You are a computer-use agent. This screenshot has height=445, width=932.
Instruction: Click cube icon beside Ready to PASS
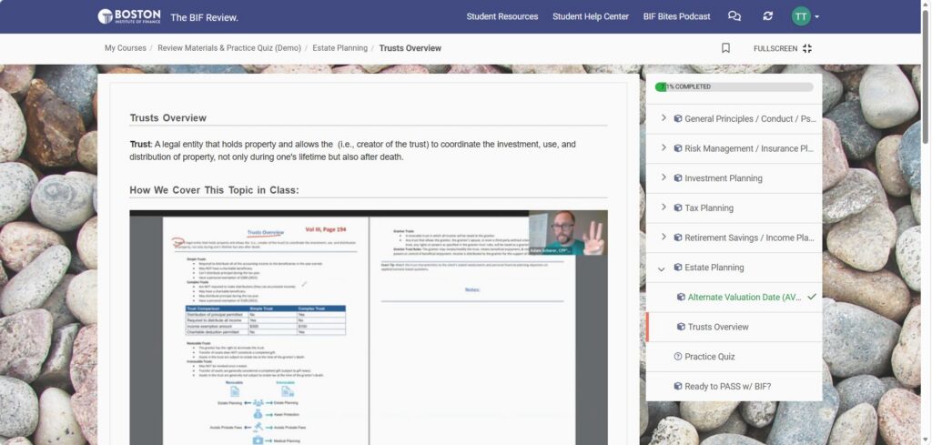(677, 386)
